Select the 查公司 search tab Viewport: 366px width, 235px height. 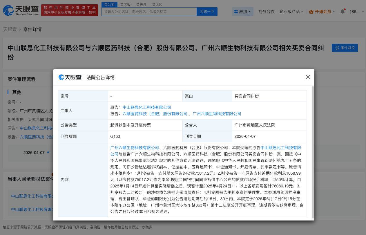tap(109, 4)
